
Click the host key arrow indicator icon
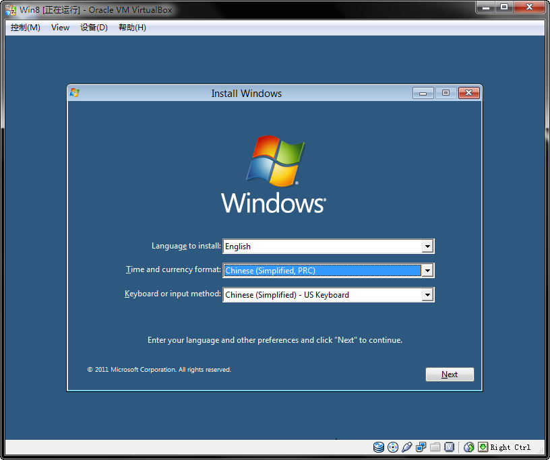click(x=483, y=447)
